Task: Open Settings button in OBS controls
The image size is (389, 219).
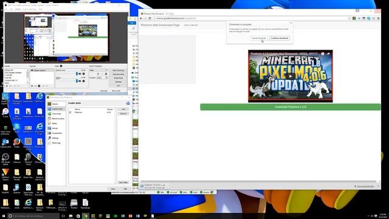Action: pyautogui.click(x=118, y=82)
